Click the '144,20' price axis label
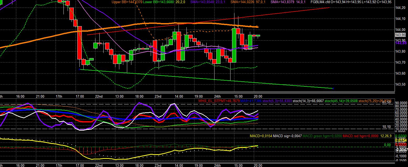Image resolution: width=408 pixels, height=167 pixels. pos(400,8)
